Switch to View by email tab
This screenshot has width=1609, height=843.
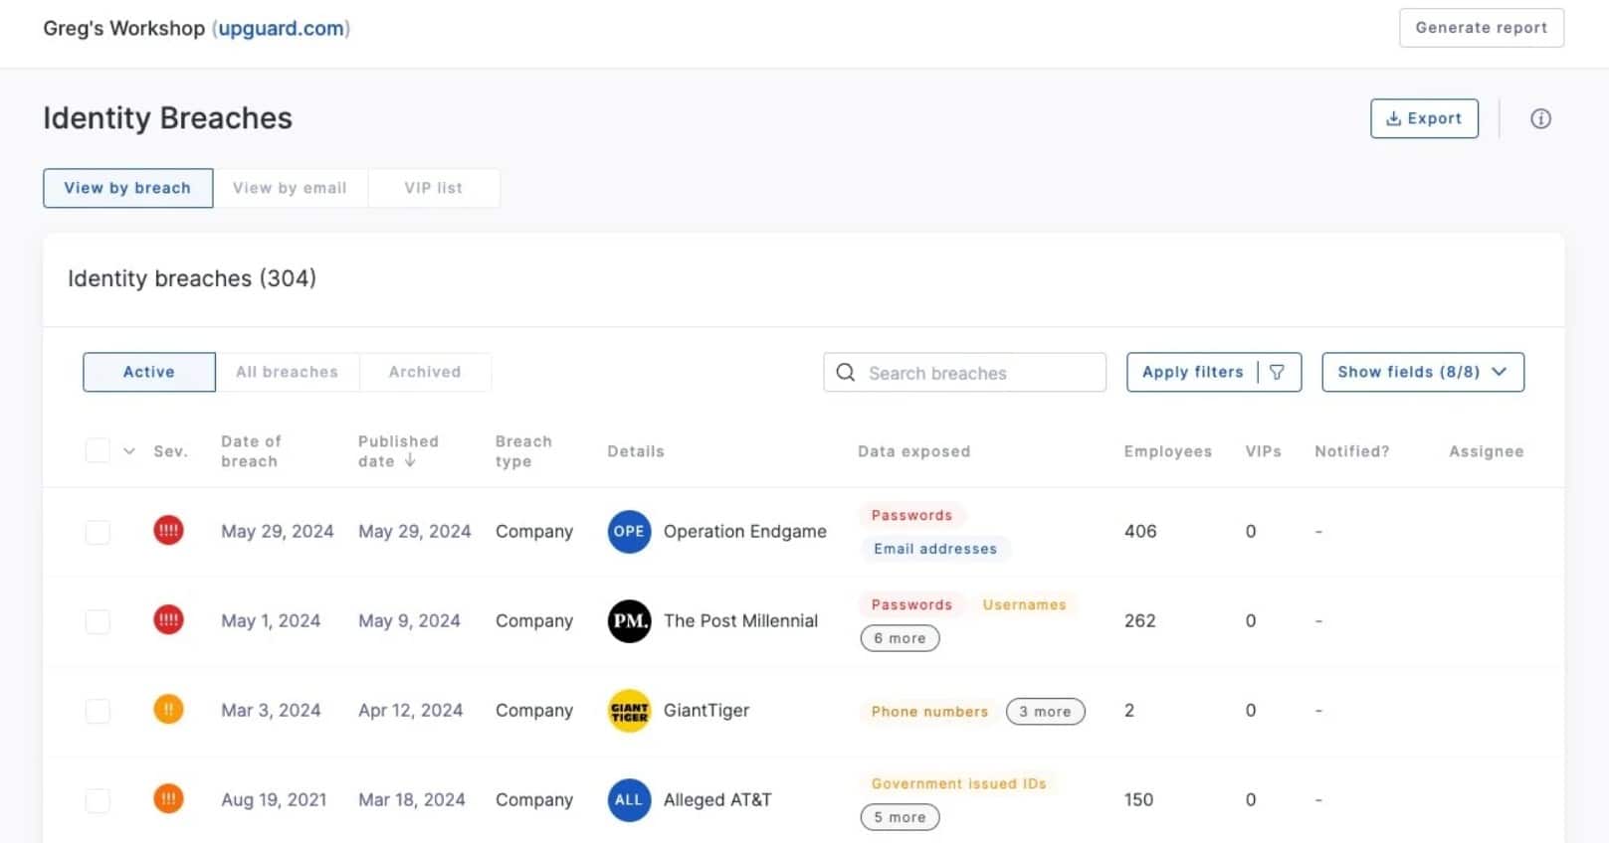pyautogui.click(x=290, y=188)
